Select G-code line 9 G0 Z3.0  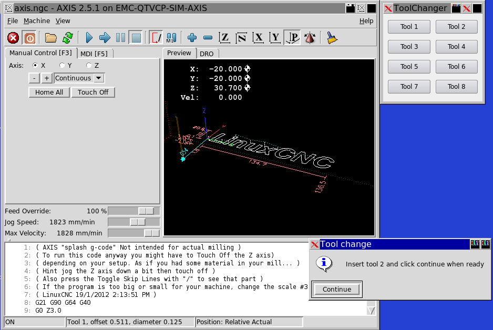48,310
